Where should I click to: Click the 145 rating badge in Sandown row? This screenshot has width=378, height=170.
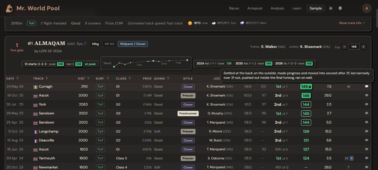[306, 114]
